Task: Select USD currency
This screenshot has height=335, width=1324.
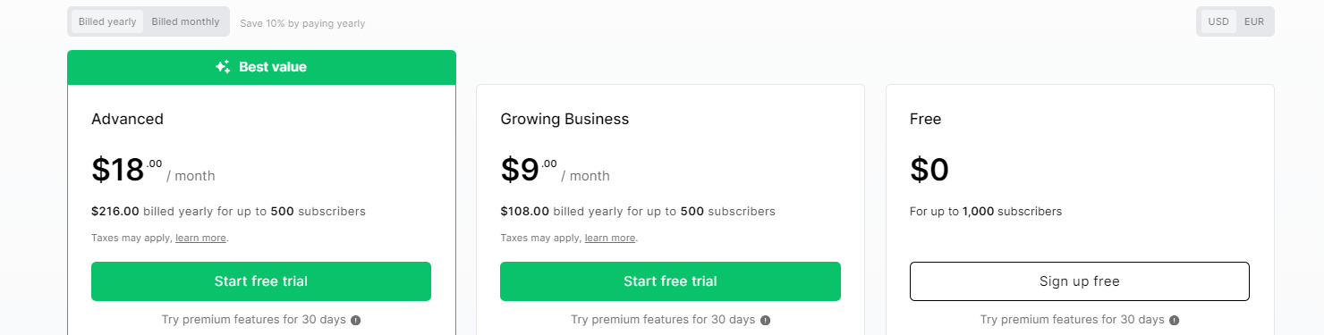Action: pos(1218,21)
